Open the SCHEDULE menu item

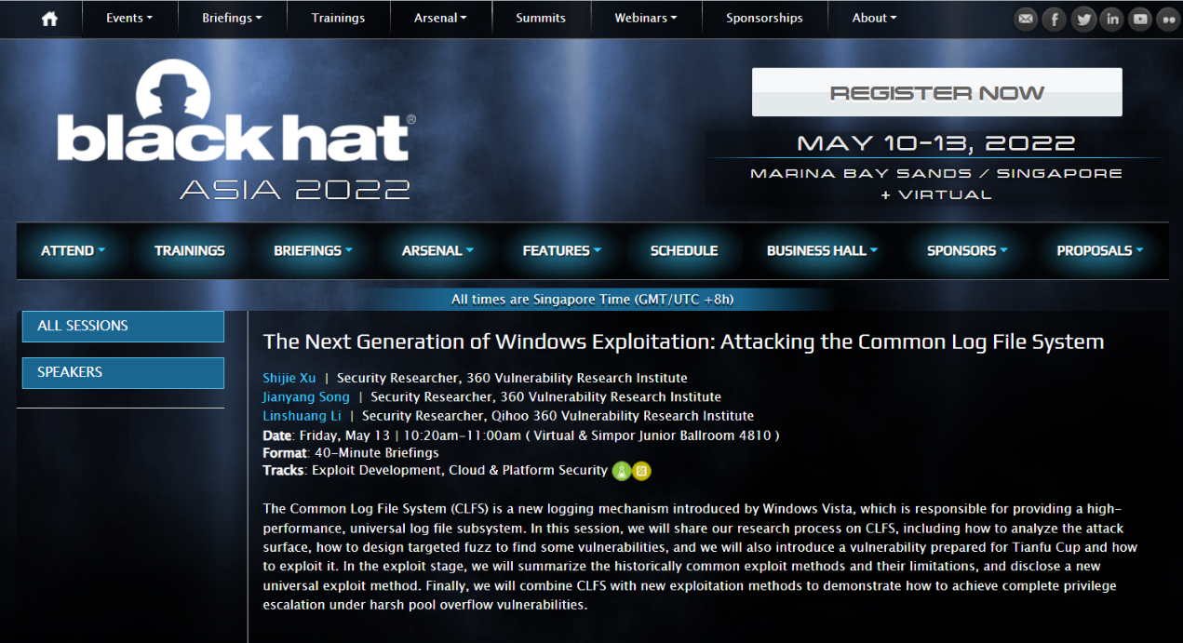coord(684,250)
